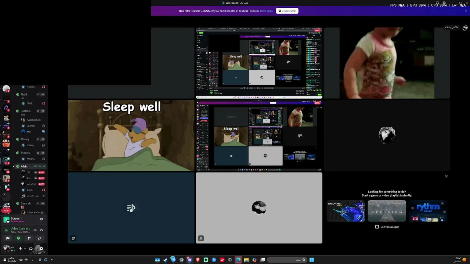Open the Terms apply link
Image resolution: width=470 pixels, height=264 pixels.
[x=266, y=11]
